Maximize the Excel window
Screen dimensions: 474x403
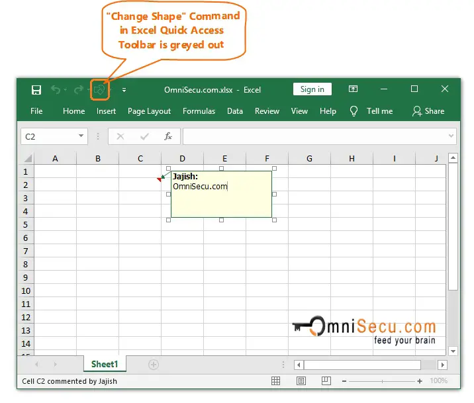pos(414,89)
